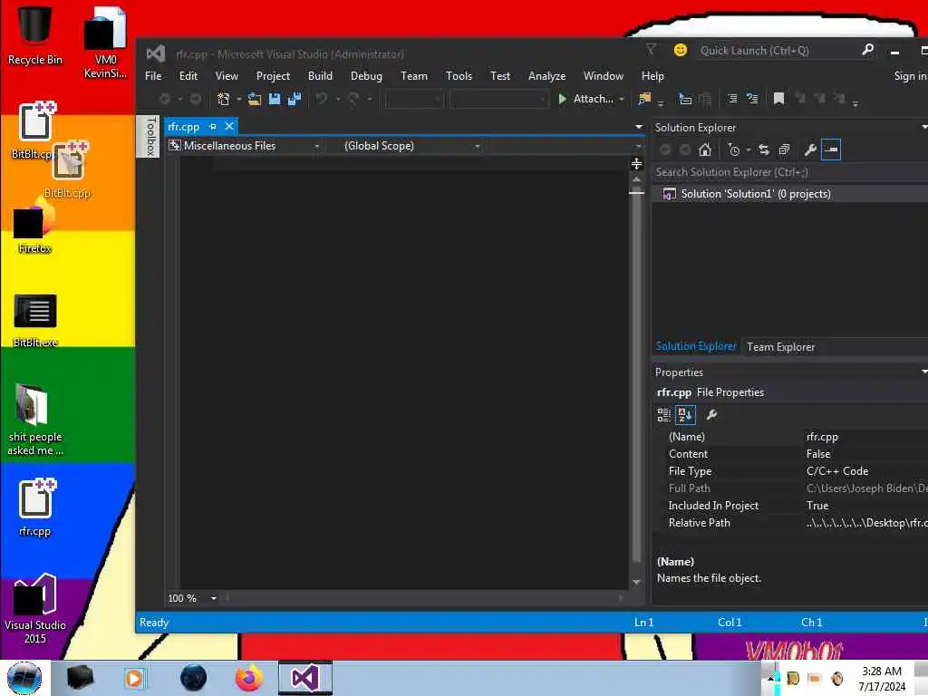Close the rfr.cpp editor tab
This screenshot has height=696, width=928.
(x=229, y=126)
